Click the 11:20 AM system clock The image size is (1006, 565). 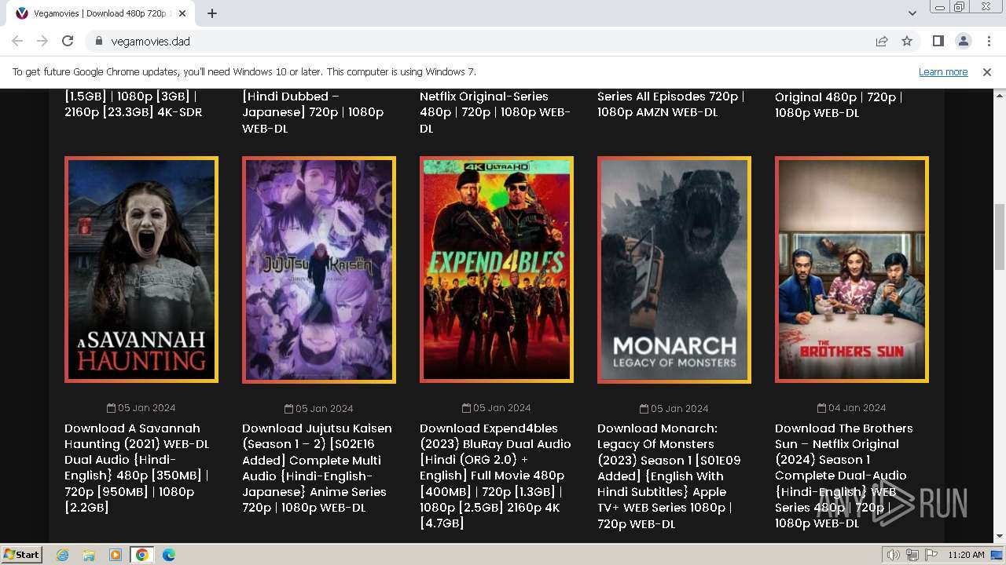click(x=966, y=555)
